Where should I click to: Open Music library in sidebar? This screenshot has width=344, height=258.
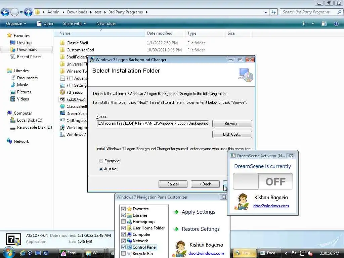[23, 85]
